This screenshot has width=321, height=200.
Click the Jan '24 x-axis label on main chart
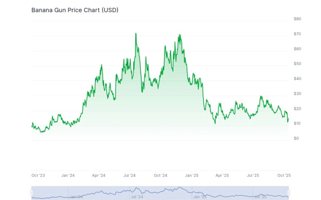[x=68, y=175]
